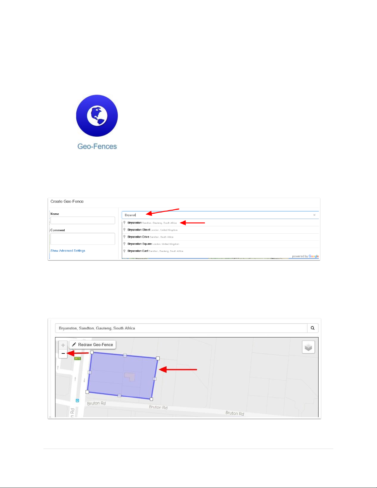This screenshot has width=377, height=488.
Task: Select top-right corner handle of geo-fence
Action: (158, 358)
